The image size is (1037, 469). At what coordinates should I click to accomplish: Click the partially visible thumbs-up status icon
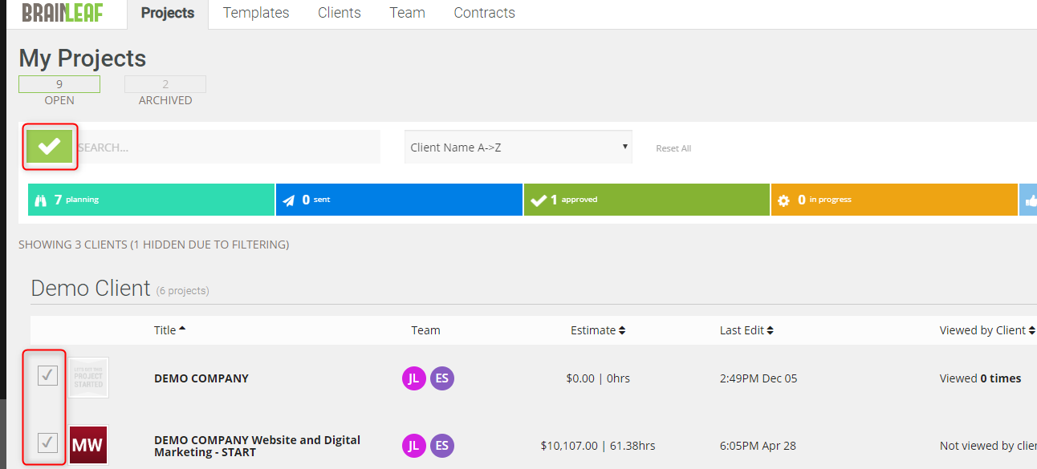pos(1031,199)
